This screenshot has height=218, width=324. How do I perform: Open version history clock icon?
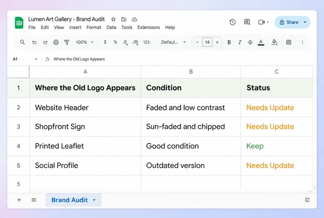[x=232, y=22]
